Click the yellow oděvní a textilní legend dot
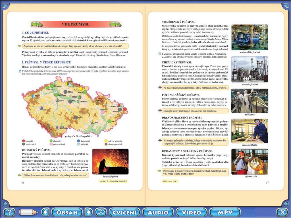 [x=106, y=141]
